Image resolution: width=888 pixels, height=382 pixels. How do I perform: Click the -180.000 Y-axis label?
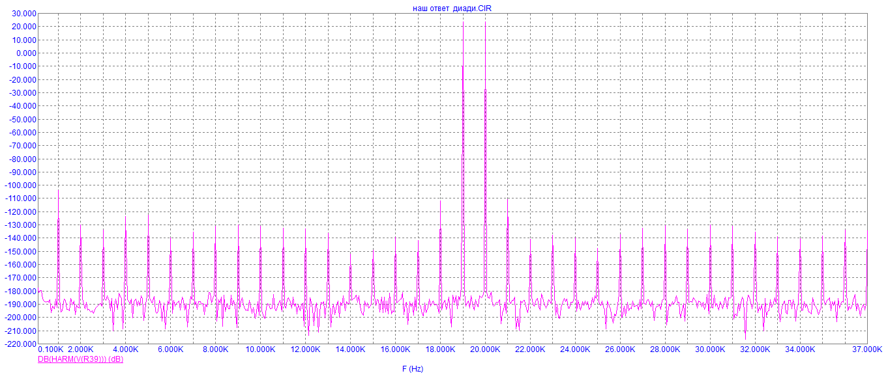[x=22, y=291]
